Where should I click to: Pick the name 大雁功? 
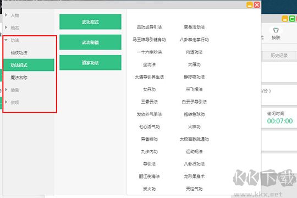click(x=194, y=64)
